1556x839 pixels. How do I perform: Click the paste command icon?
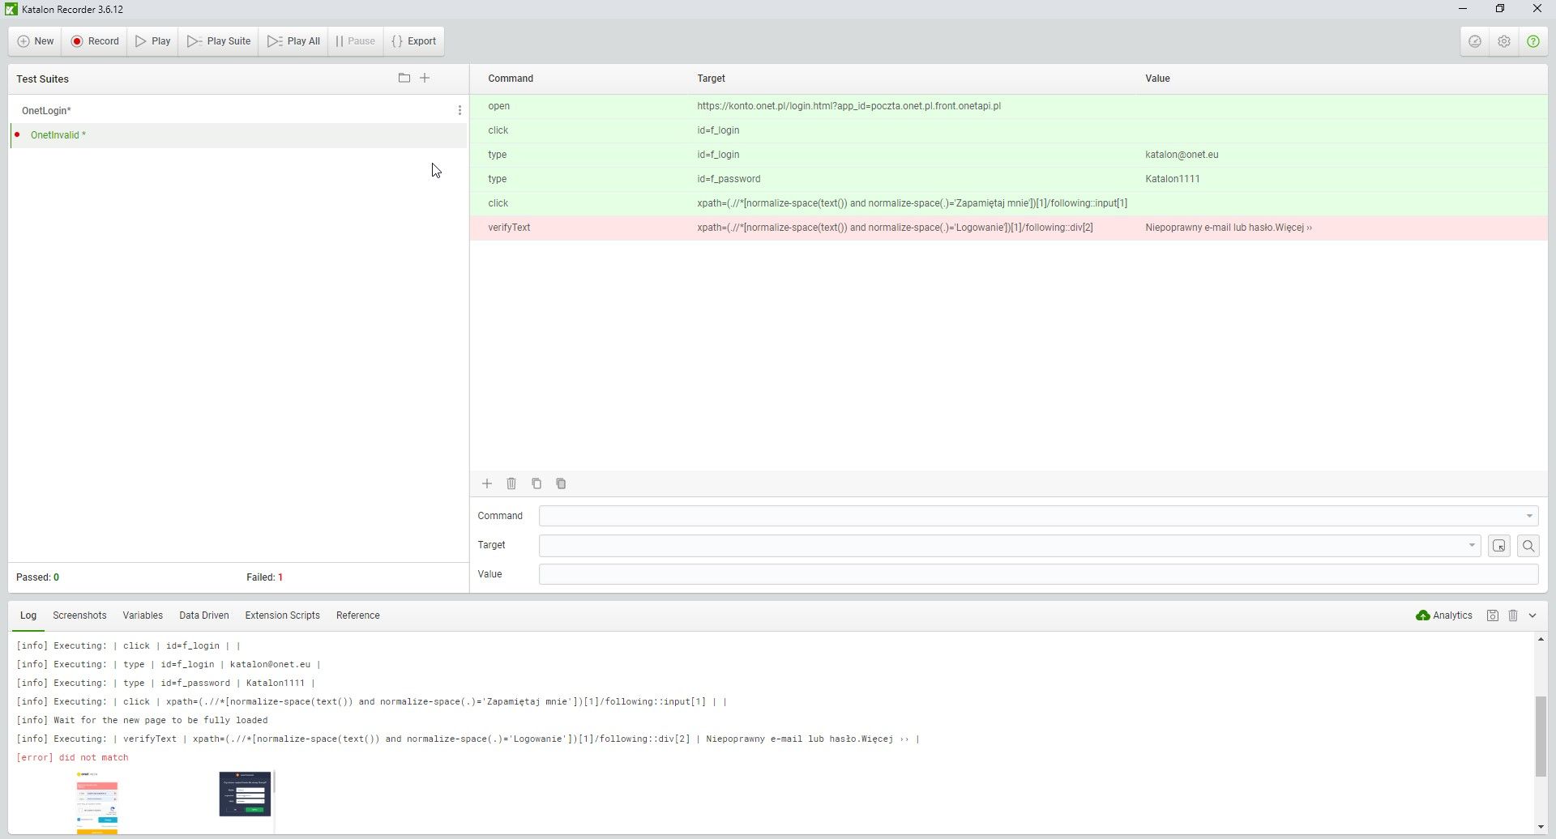click(561, 483)
